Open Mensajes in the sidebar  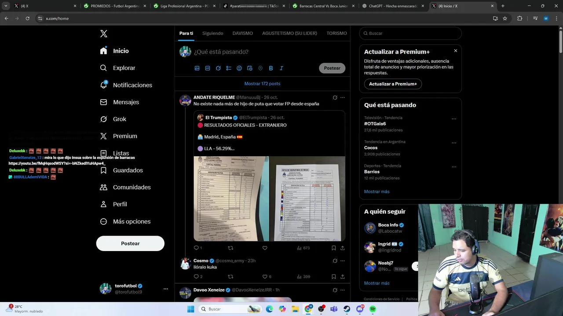pyautogui.click(x=119, y=102)
